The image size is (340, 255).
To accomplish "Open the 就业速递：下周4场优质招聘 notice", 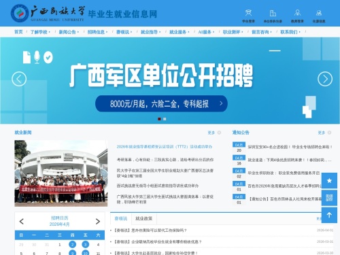I will (290, 160).
